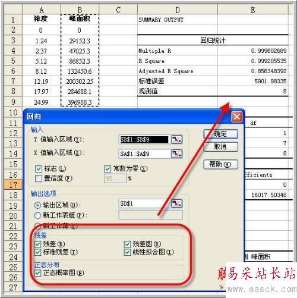This screenshot has width=297, height=298.
Task: Select row 1 header
Action: 13,20
